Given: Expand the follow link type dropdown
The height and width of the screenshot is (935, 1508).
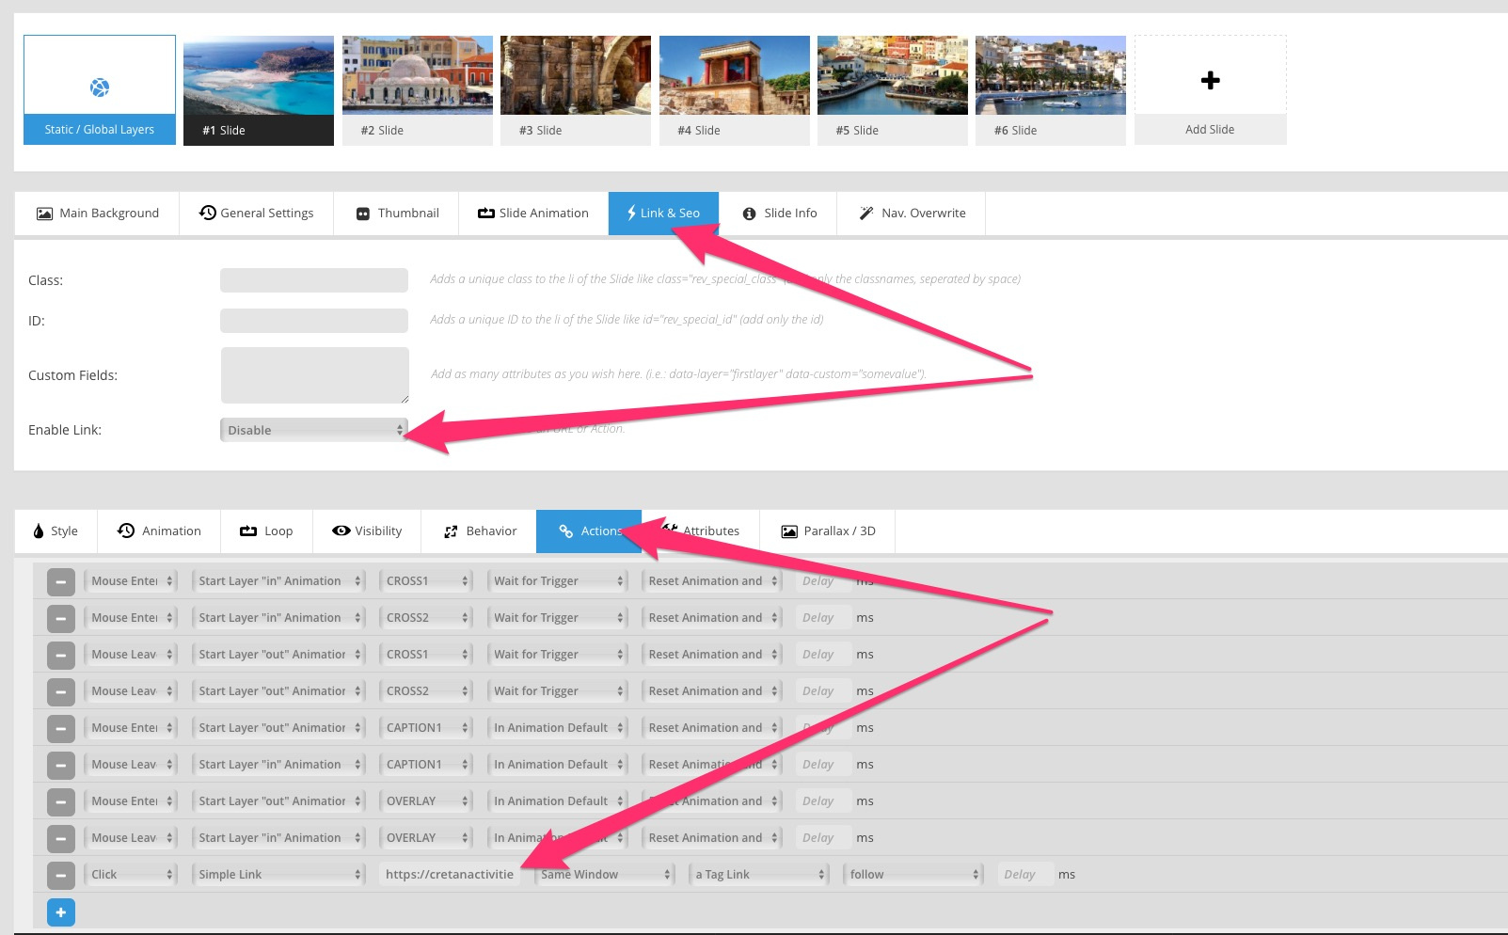Looking at the screenshot, I should coord(913,875).
